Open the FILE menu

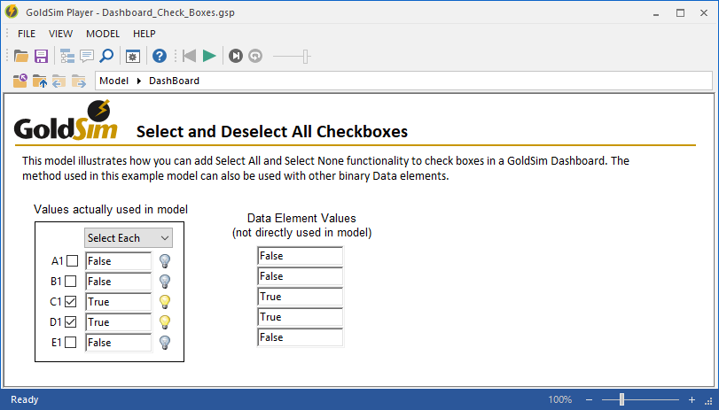point(27,34)
